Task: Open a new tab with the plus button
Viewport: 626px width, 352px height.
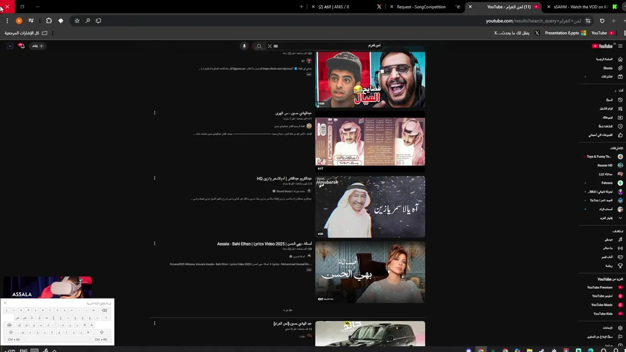Action: (301, 7)
